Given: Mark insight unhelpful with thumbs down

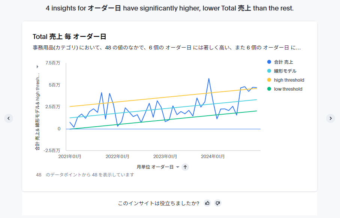Looking at the screenshot, I should click(218, 203).
